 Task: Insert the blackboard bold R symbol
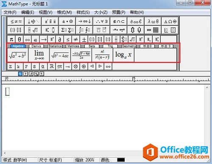52,66
